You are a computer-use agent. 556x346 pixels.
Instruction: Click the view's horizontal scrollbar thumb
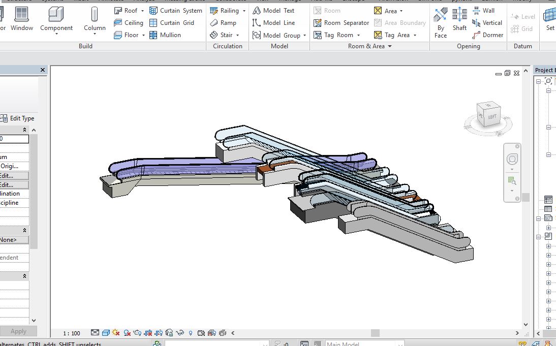[x=375, y=333]
